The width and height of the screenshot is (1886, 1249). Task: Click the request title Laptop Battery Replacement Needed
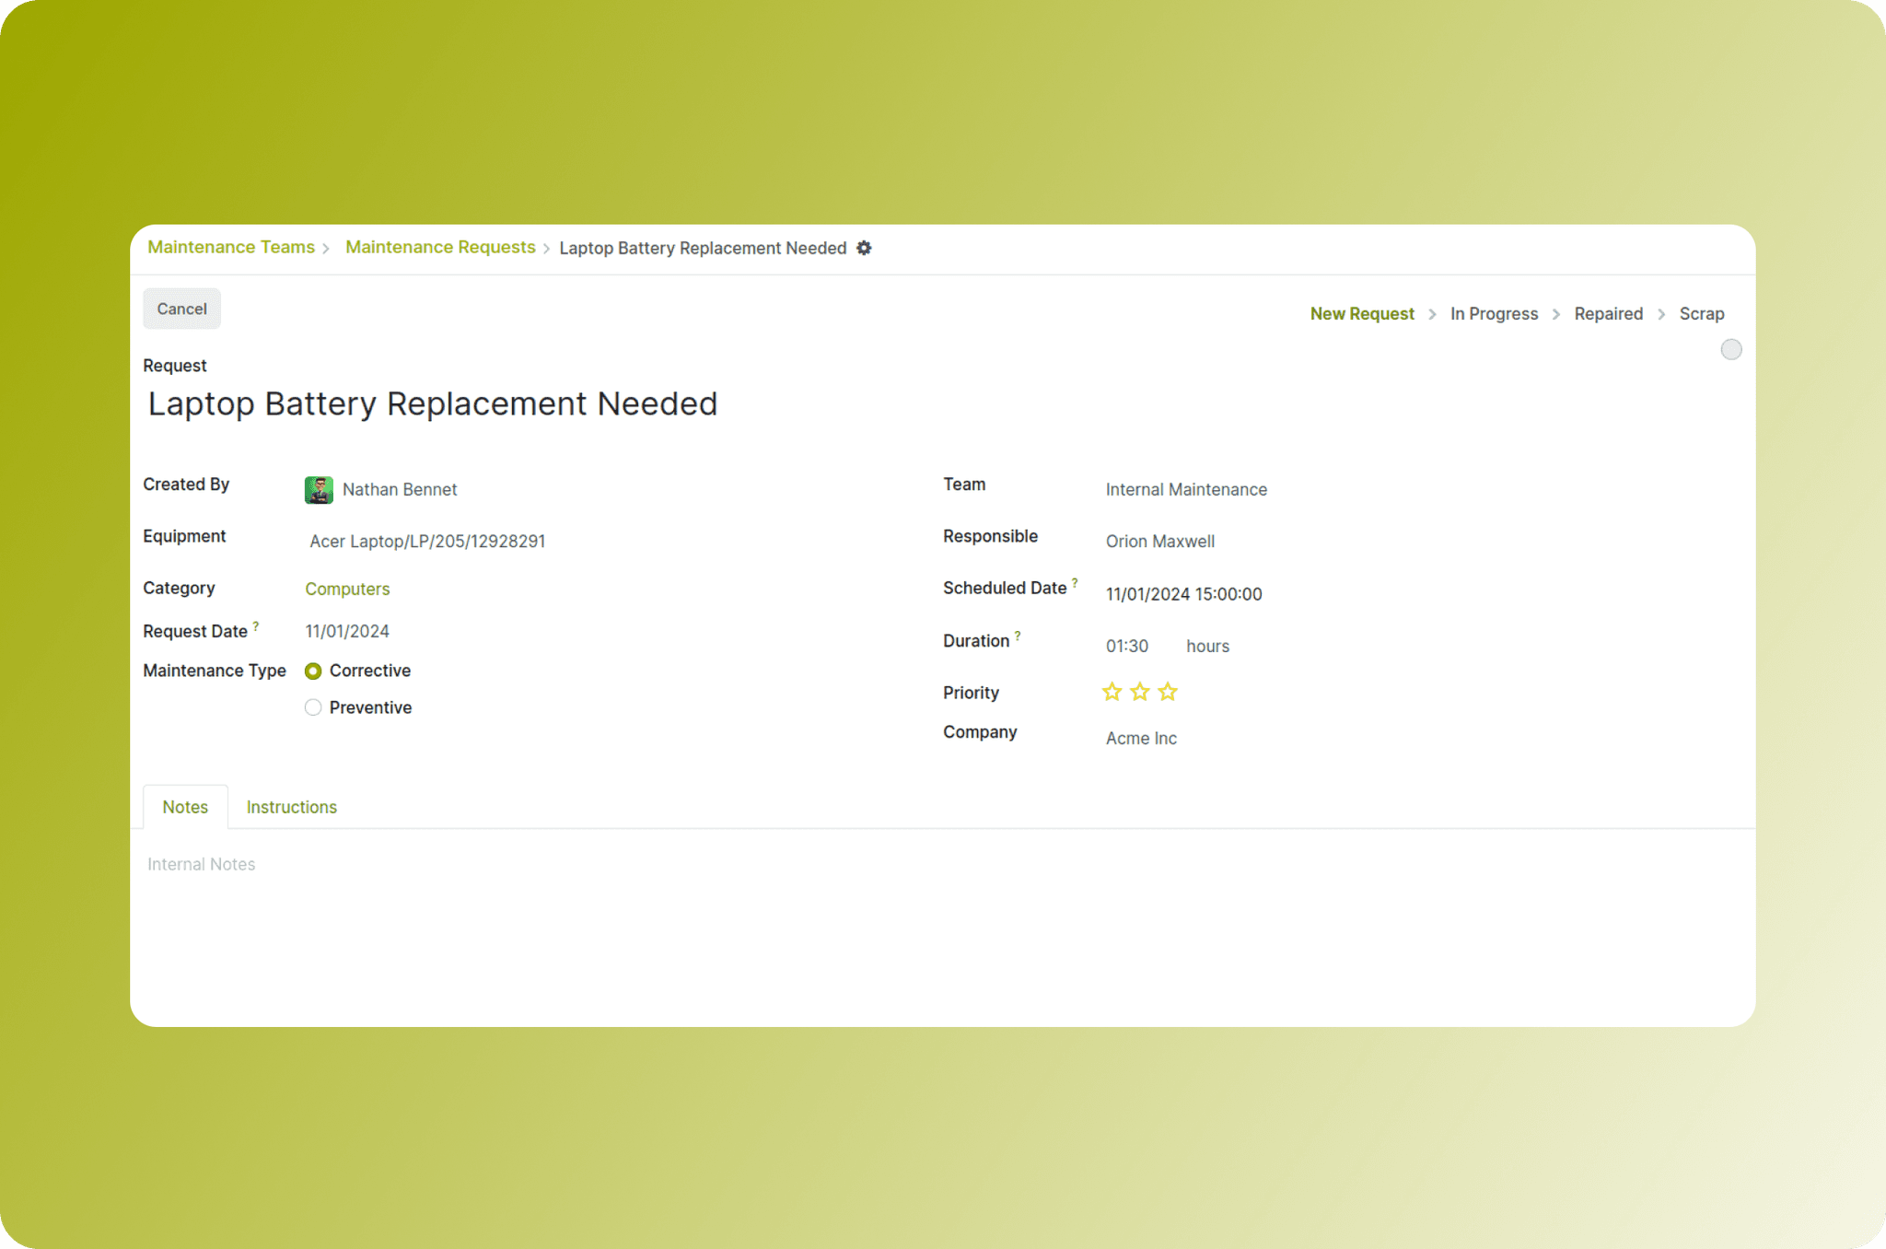click(x=433, y=404)
